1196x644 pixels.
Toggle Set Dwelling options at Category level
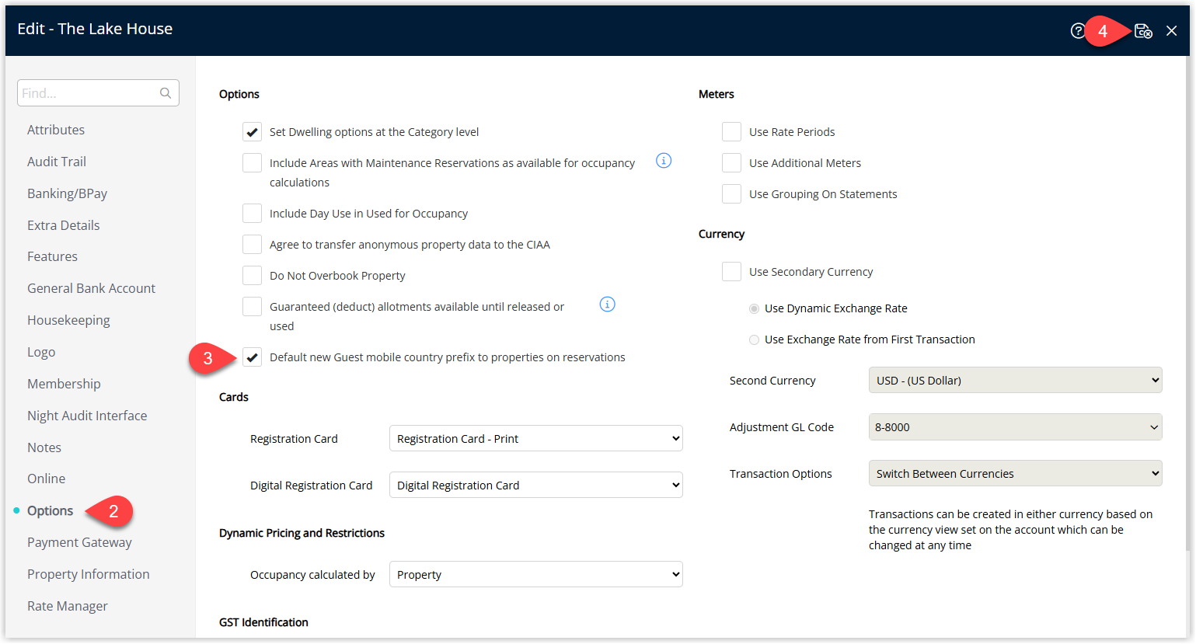252,132
